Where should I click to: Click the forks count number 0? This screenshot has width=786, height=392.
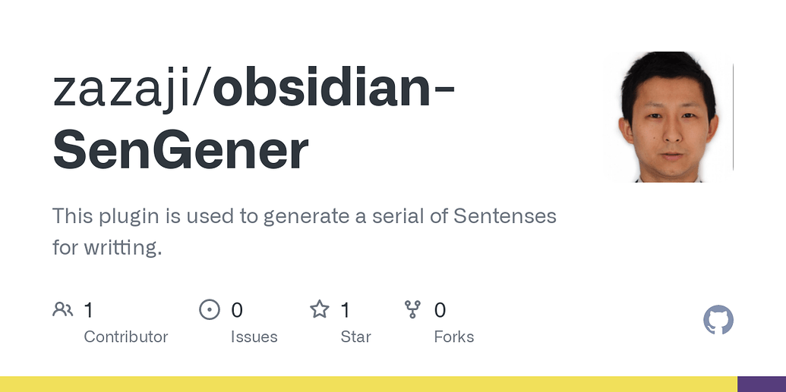coord(440,309)
